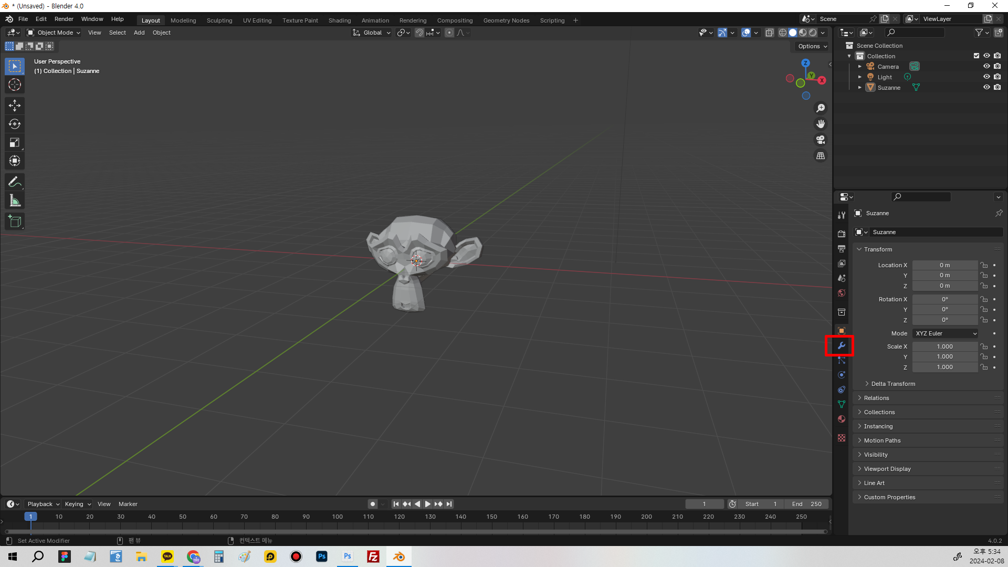Open the World properties tab
Image resolution: width=1008 pixels, height=567 pixels.
point(842,293)
